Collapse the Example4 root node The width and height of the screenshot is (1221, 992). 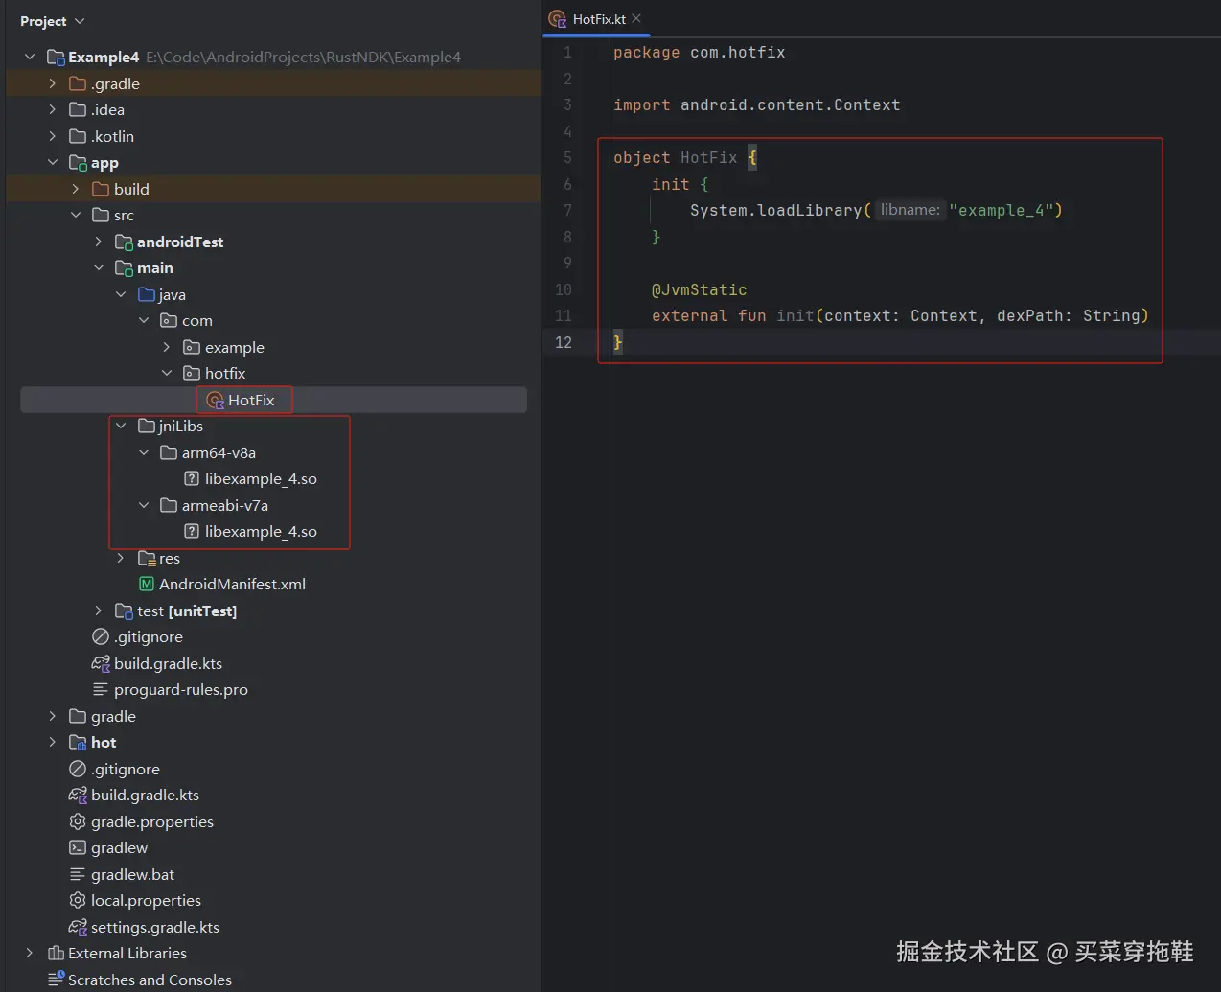[30, 57]
